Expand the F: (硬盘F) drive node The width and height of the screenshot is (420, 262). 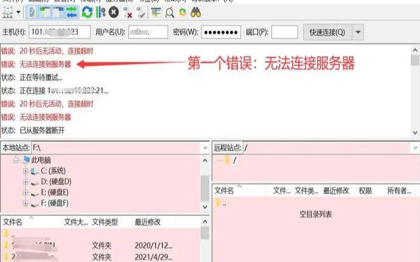coord(26,204)
